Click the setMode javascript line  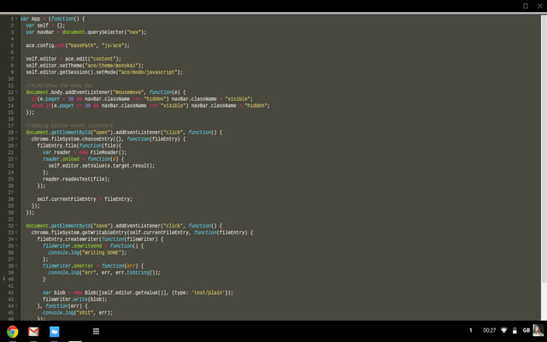point(104,72)
